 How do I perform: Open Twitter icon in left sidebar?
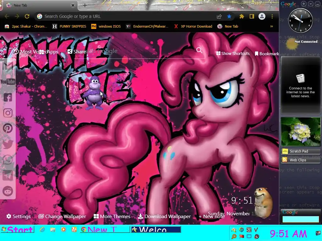point(8,144)
